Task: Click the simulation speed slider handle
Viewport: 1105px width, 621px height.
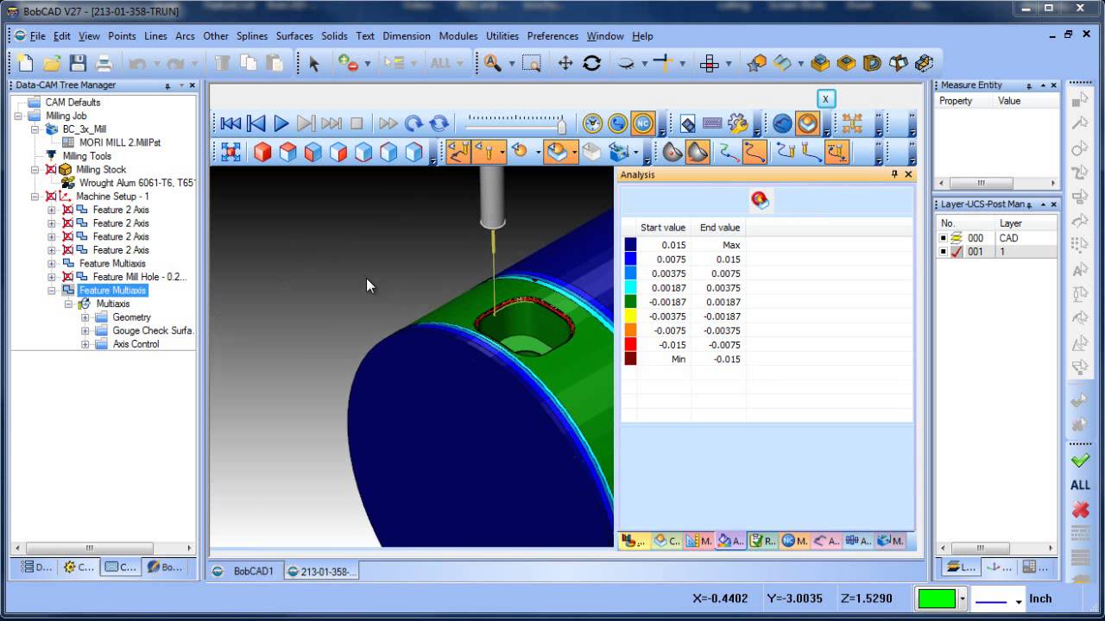Action: 562,126
